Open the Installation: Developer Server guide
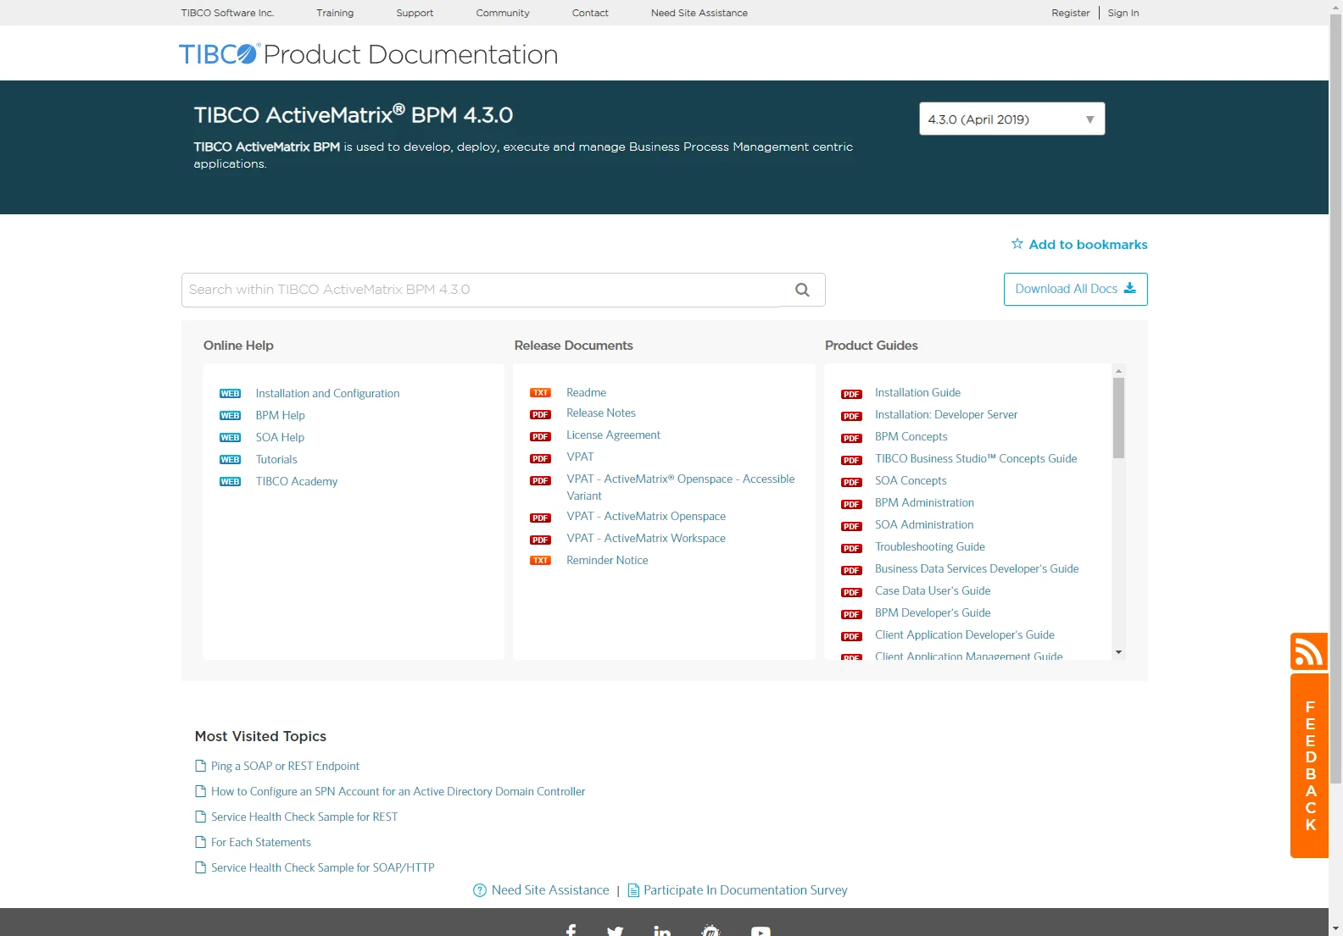Image resolution: width=1343 pixels, height=936 pixels. [x=946, y=414]
